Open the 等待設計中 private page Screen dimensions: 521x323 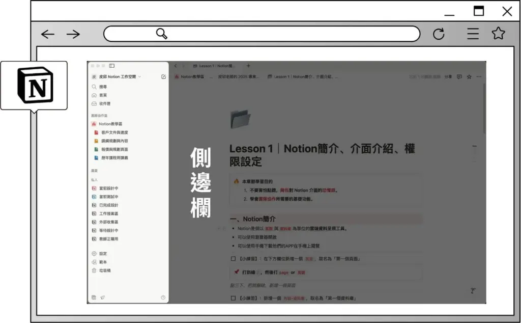(x=105, y=230)
